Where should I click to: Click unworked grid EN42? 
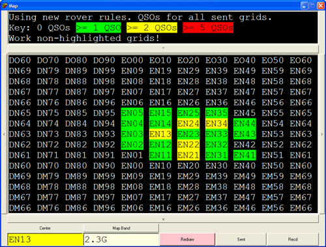tap(244, 145)
